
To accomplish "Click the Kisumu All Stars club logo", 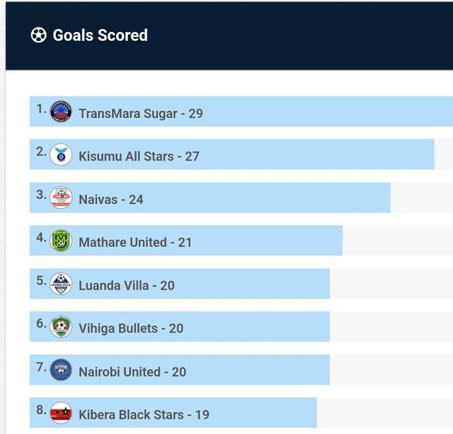I will pos(61,155).
